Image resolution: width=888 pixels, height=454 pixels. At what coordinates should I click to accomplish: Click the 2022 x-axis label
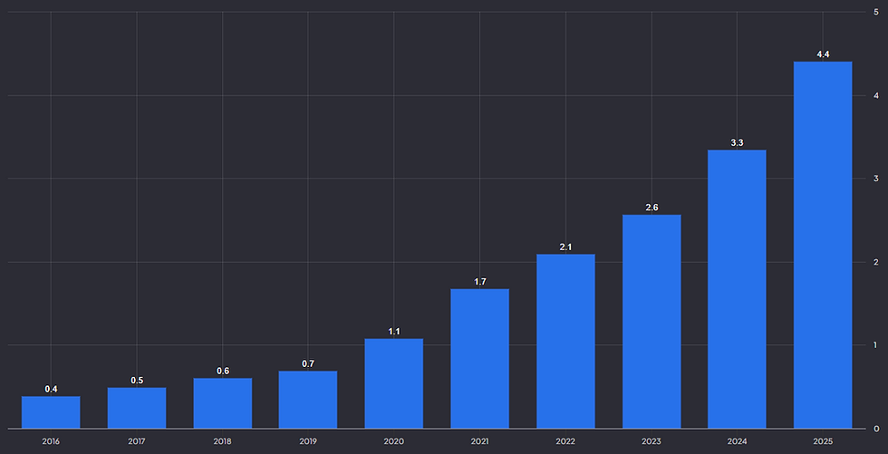[565, 441]
